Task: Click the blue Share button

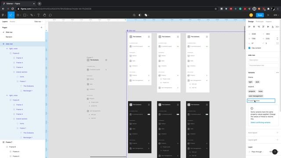Action: coord(260,15)
